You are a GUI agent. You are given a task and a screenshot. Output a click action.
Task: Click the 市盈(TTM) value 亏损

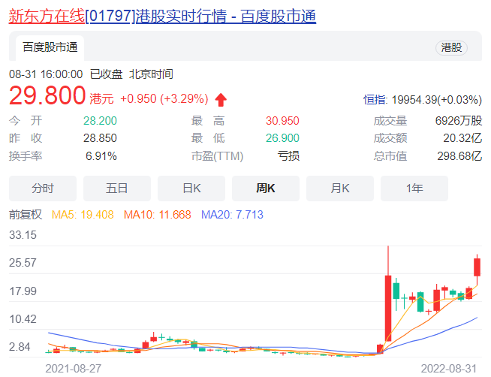(288, 156)
